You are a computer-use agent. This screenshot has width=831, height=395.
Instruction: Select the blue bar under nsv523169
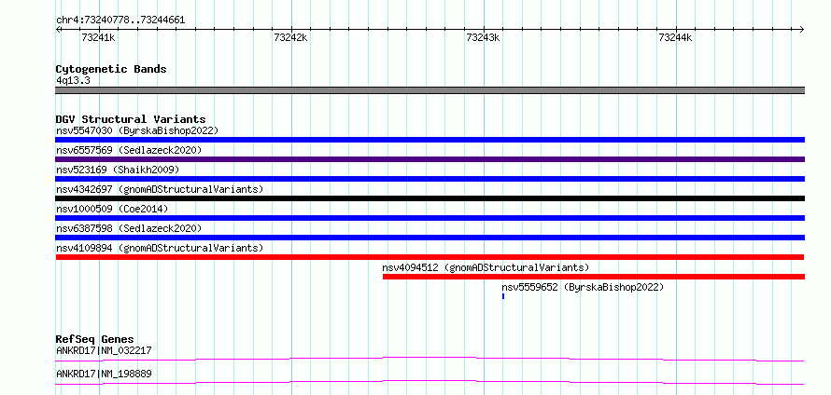(430, 179)
